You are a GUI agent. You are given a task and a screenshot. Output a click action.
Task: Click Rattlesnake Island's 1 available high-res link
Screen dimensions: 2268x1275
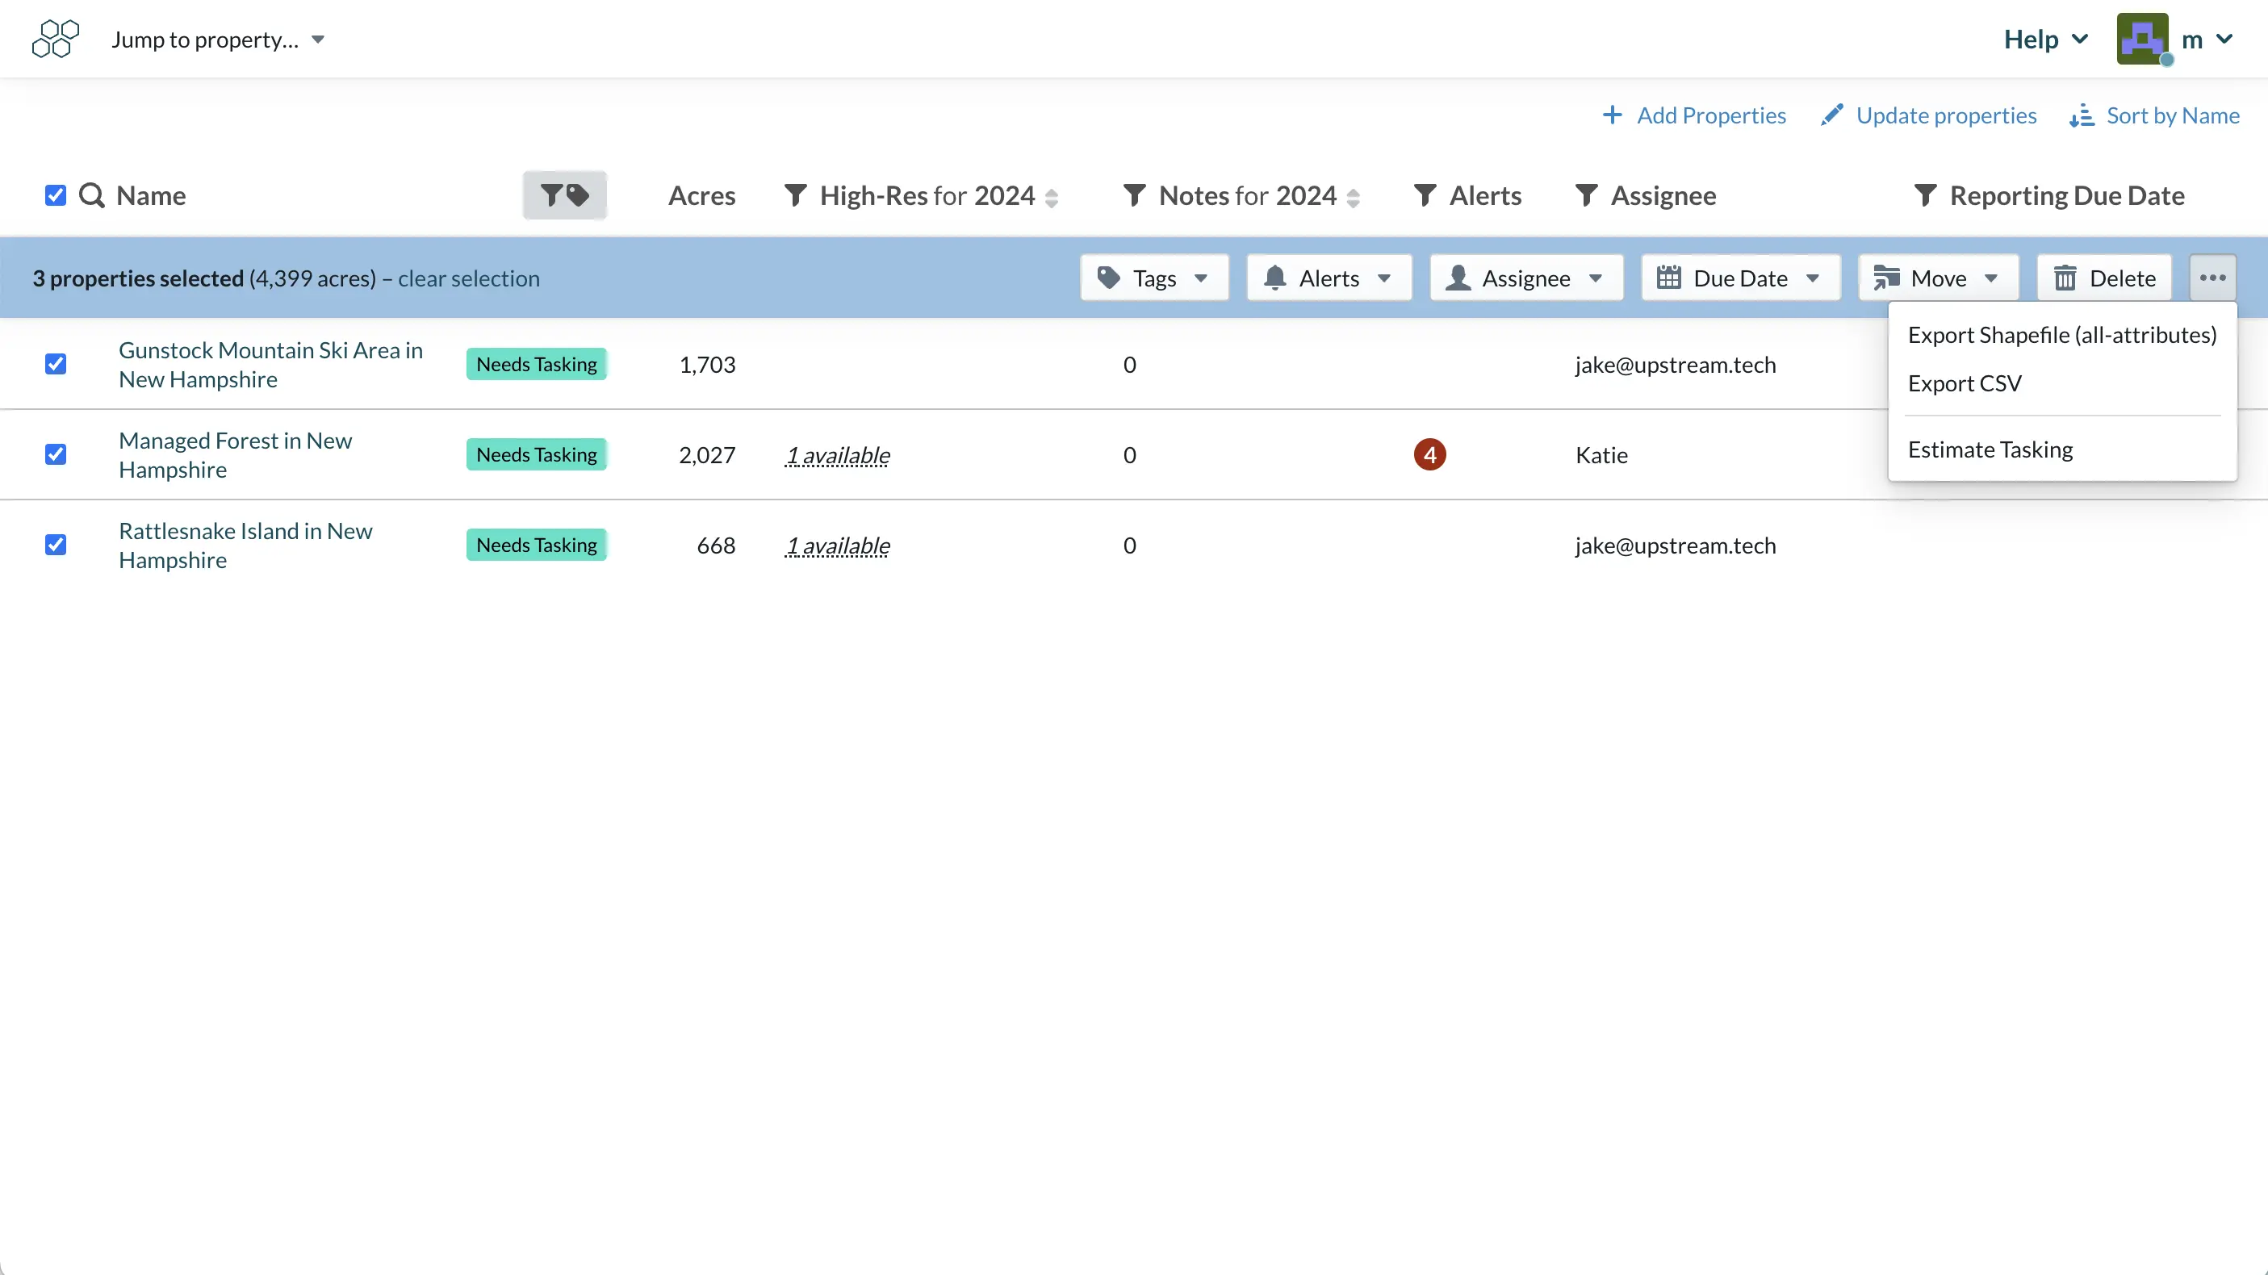click(x=837, y=546)
